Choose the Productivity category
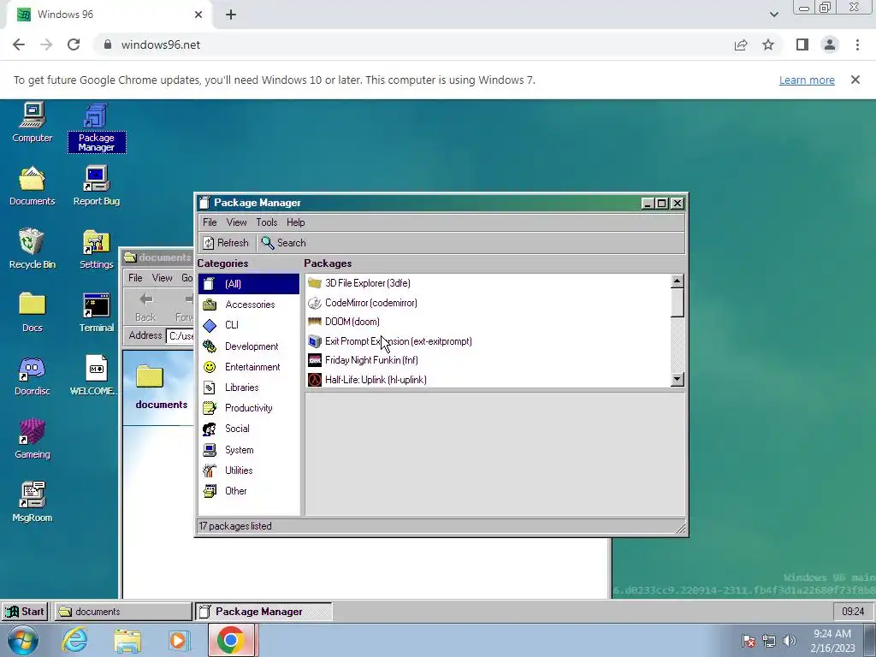This screenshot has height=657, width=876. [x=249, y=408]
